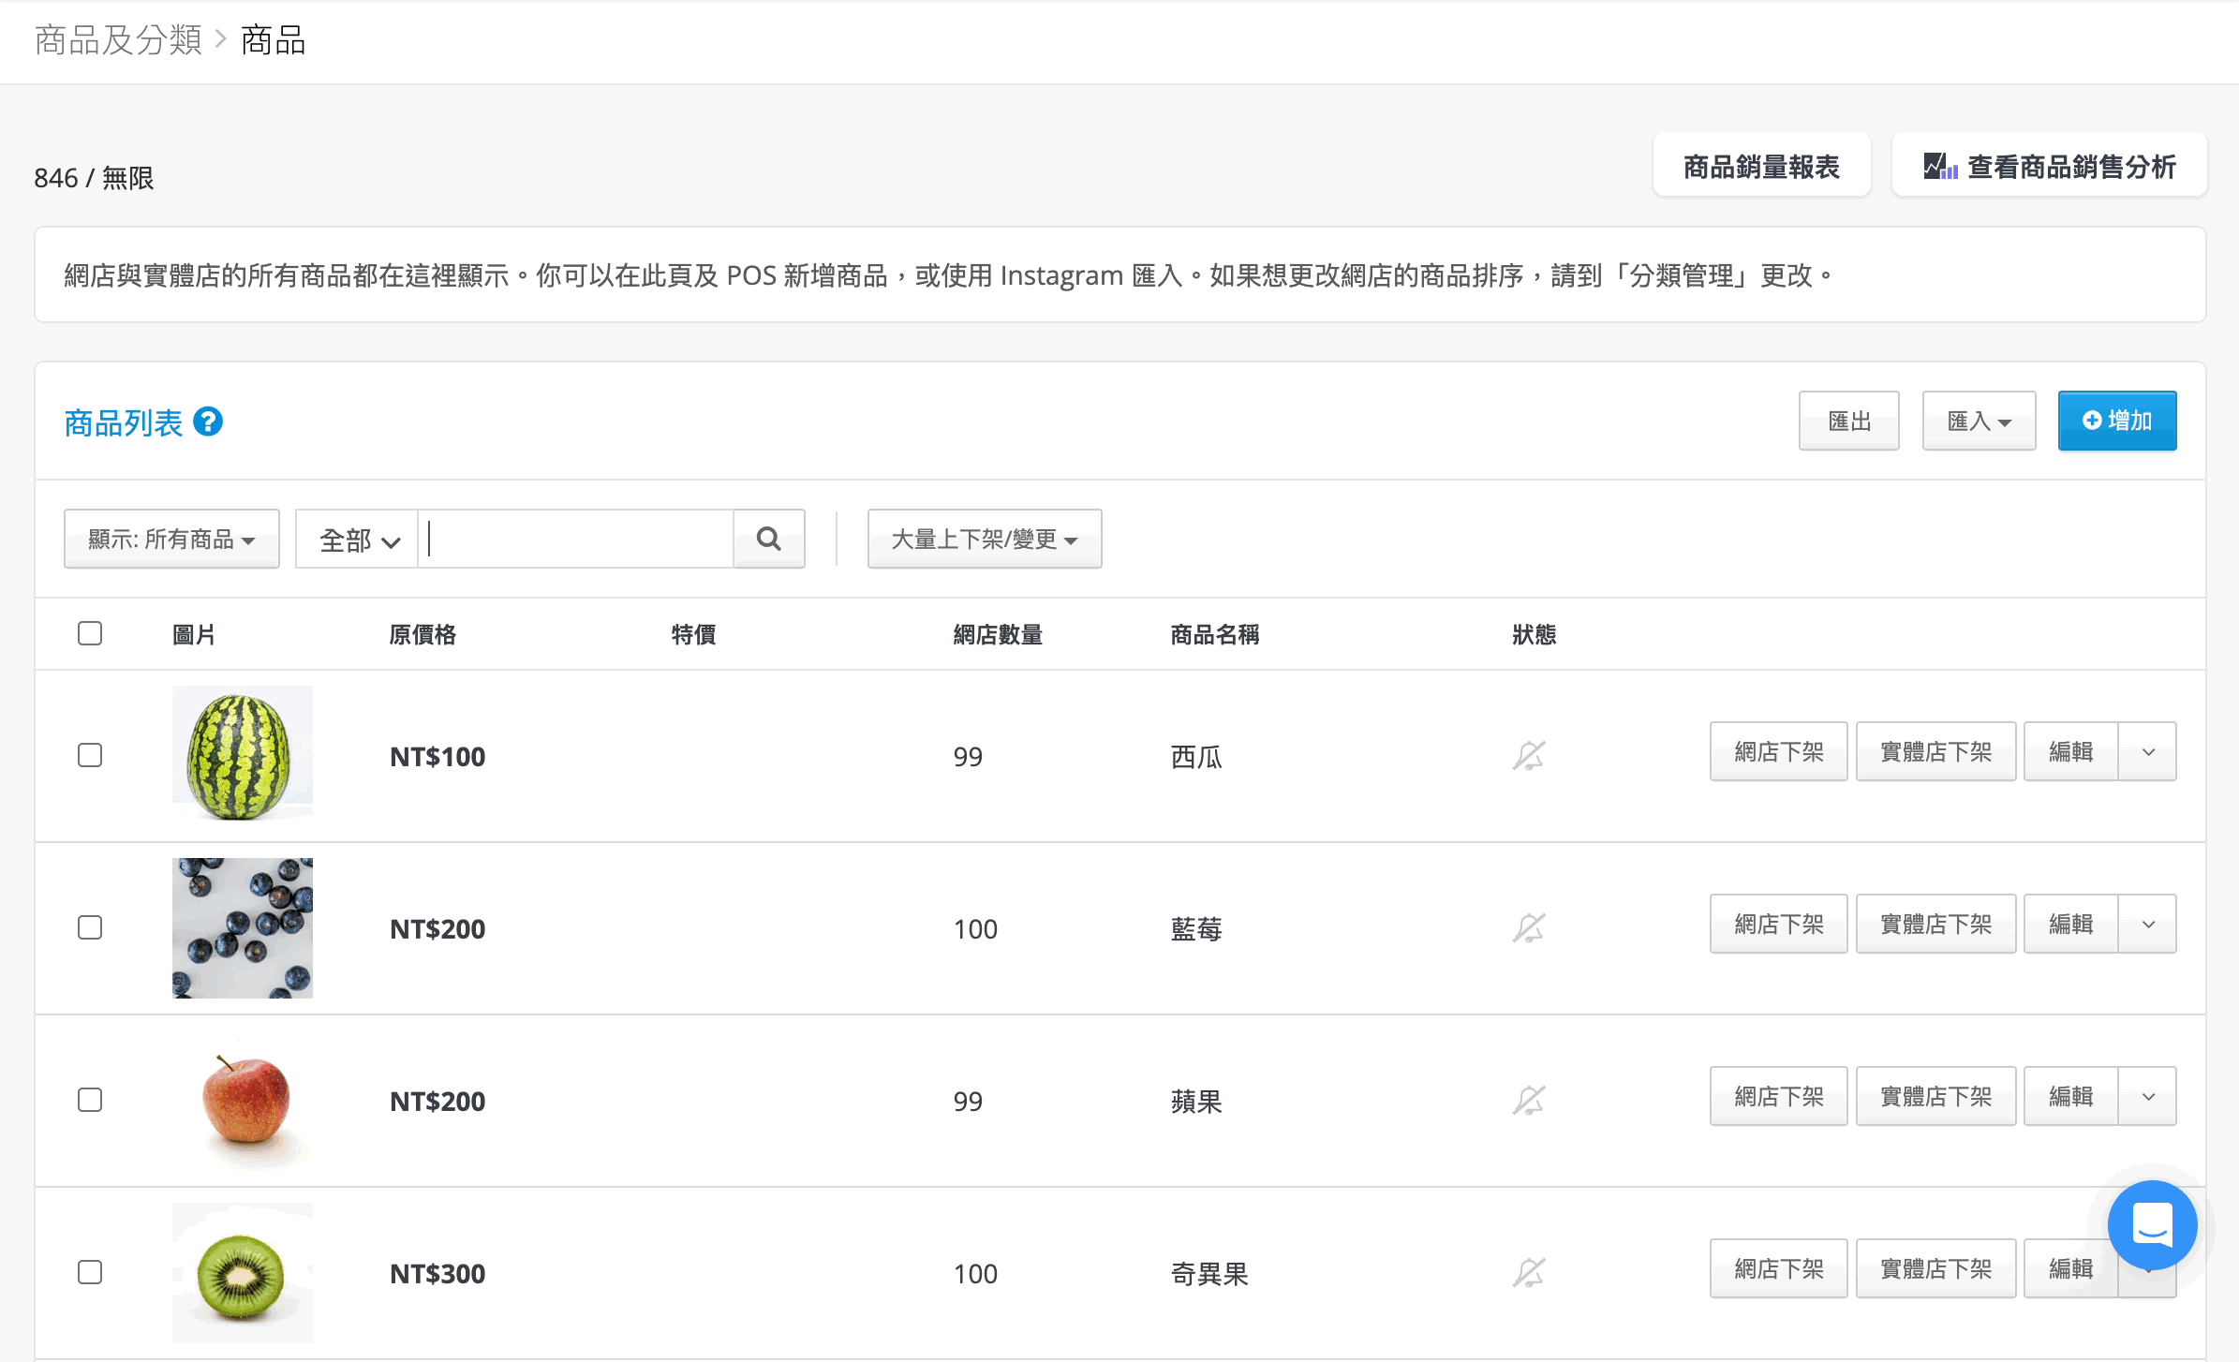
Task: Open the chat support bubble icon
Action: click(x=2152, y=1224)
